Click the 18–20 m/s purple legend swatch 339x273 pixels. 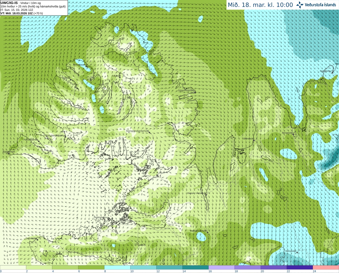(248, 267)
